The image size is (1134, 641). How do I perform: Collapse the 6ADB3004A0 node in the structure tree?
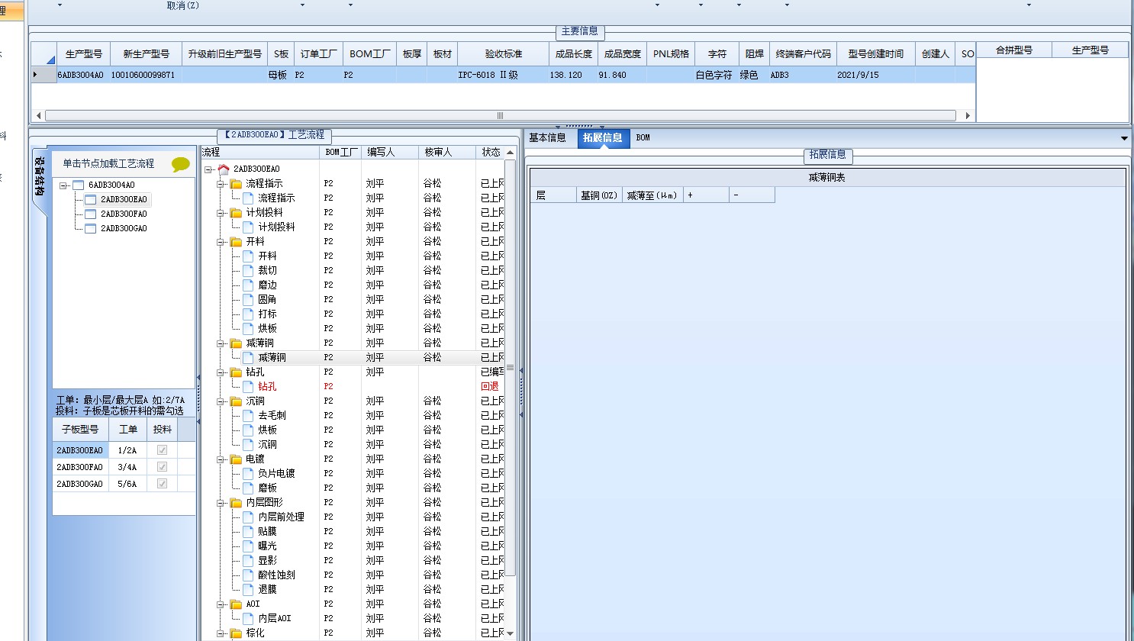(x=63, y=185)
